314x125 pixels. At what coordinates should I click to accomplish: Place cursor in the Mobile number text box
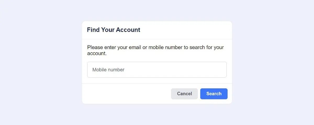[x=157, y=70]
